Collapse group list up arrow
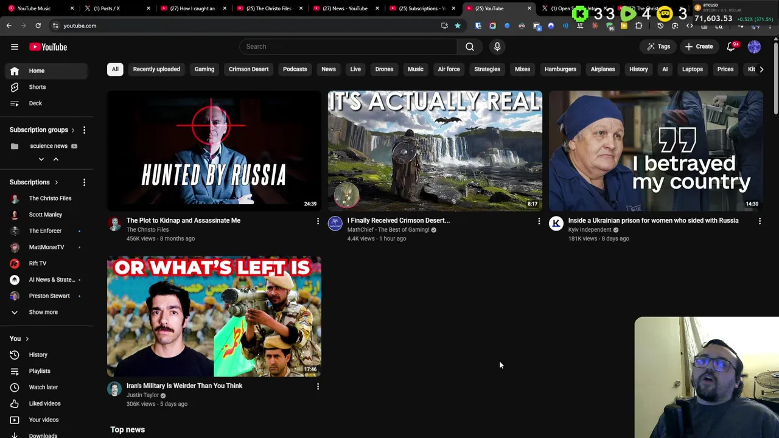Screen dimensions: 779x438 [x=55, y=159]
